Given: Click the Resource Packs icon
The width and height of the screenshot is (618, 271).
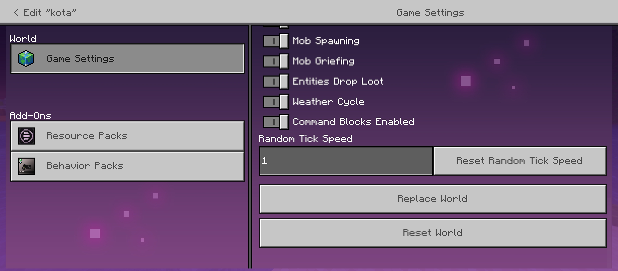Looking at the screenshot, I should [26, 136].
